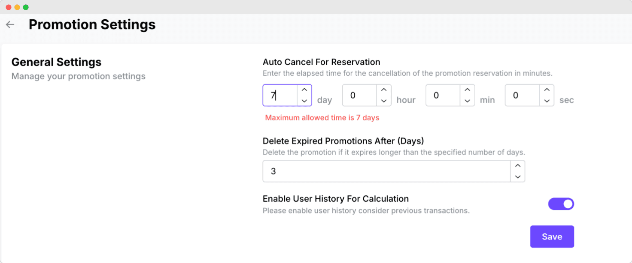Decrease the sec value with down chevron
The width and height of the screenshot is (632, 263).
pos(547,101)
